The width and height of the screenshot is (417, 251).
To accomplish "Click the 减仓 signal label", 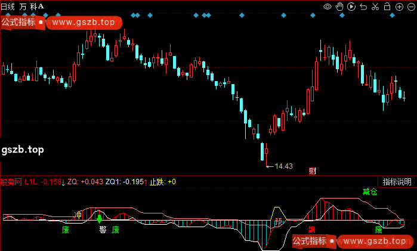I will pyautogui.click(x=370, y=193).
